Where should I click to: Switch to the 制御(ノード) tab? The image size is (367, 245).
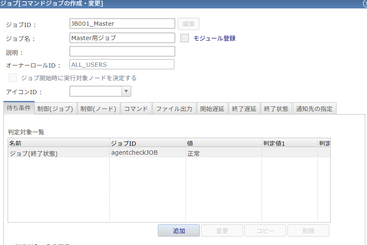coord(99,109)
